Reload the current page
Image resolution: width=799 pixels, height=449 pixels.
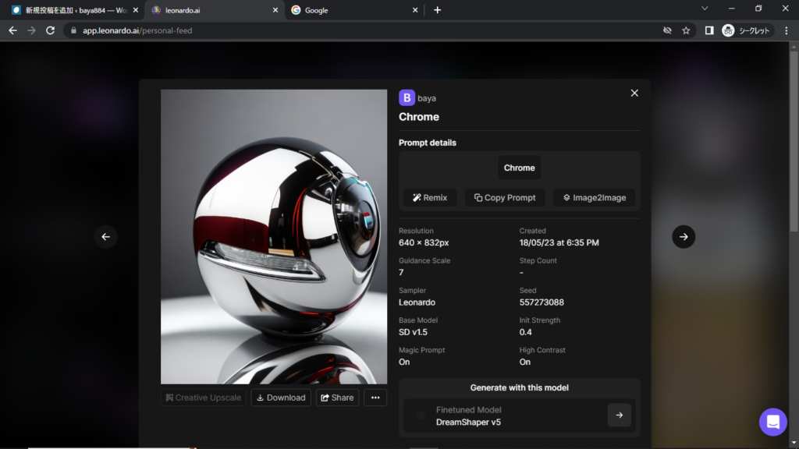(x=51, y=30)
